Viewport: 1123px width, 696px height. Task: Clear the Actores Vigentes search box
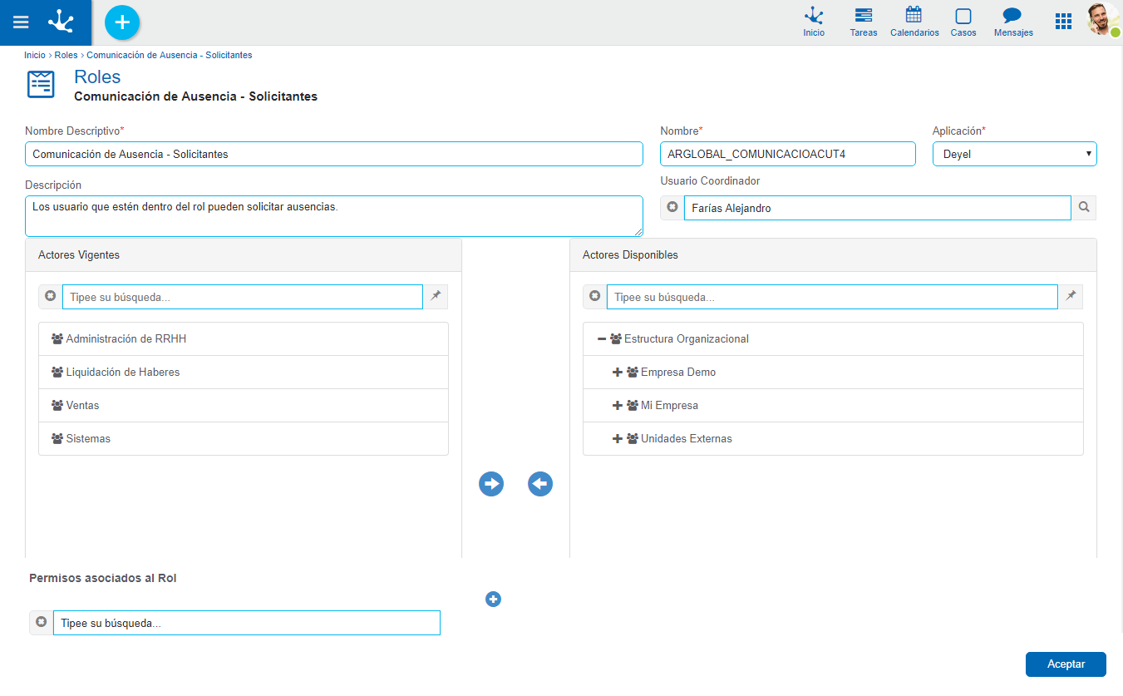click(51, 296)
